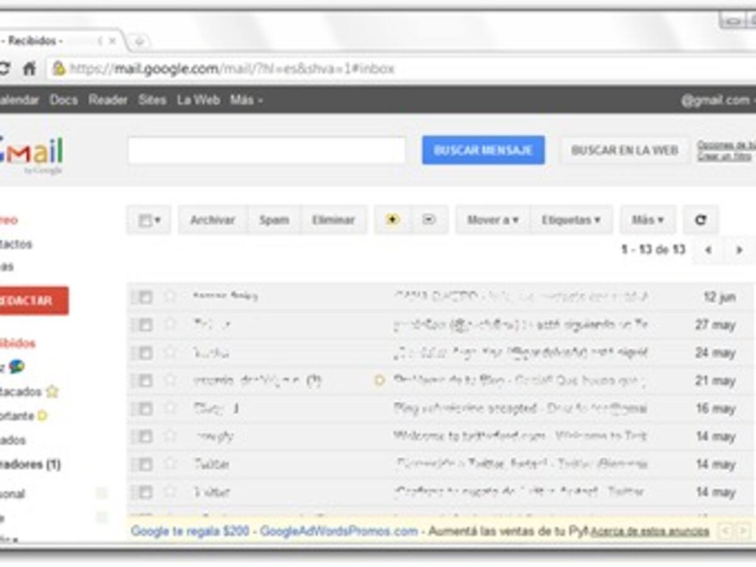Click the chat bubble icon in sidebar

tap(16, 367)
